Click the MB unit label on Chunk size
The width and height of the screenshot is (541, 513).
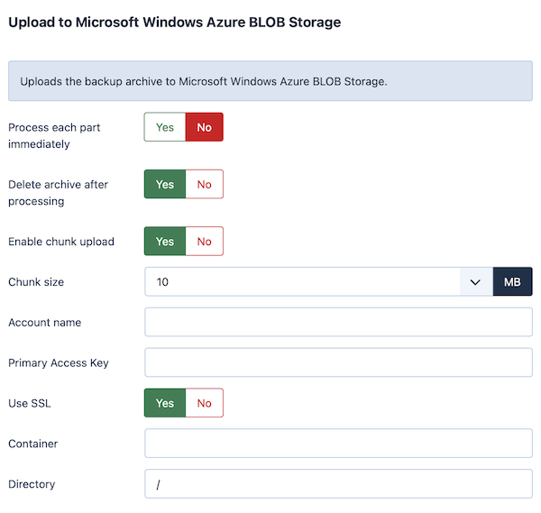click(x=512, y=282)
